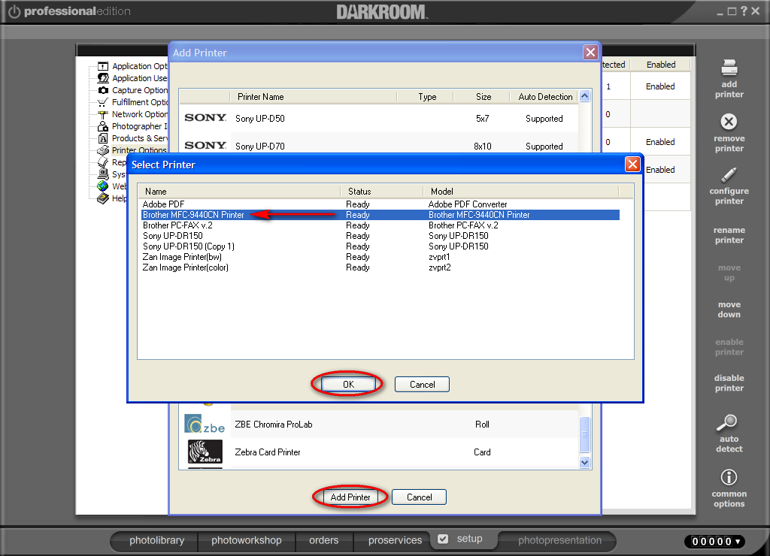Viewport: 770px width, 556px height.
Task: Click the Add Printer list scrollbar thumb
Action: 584,434
